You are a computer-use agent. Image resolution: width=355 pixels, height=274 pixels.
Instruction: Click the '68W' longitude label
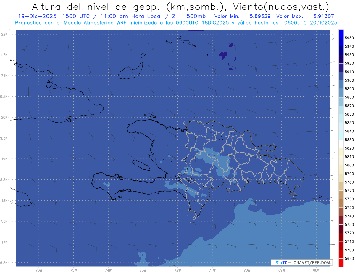[x=316, y=270]
